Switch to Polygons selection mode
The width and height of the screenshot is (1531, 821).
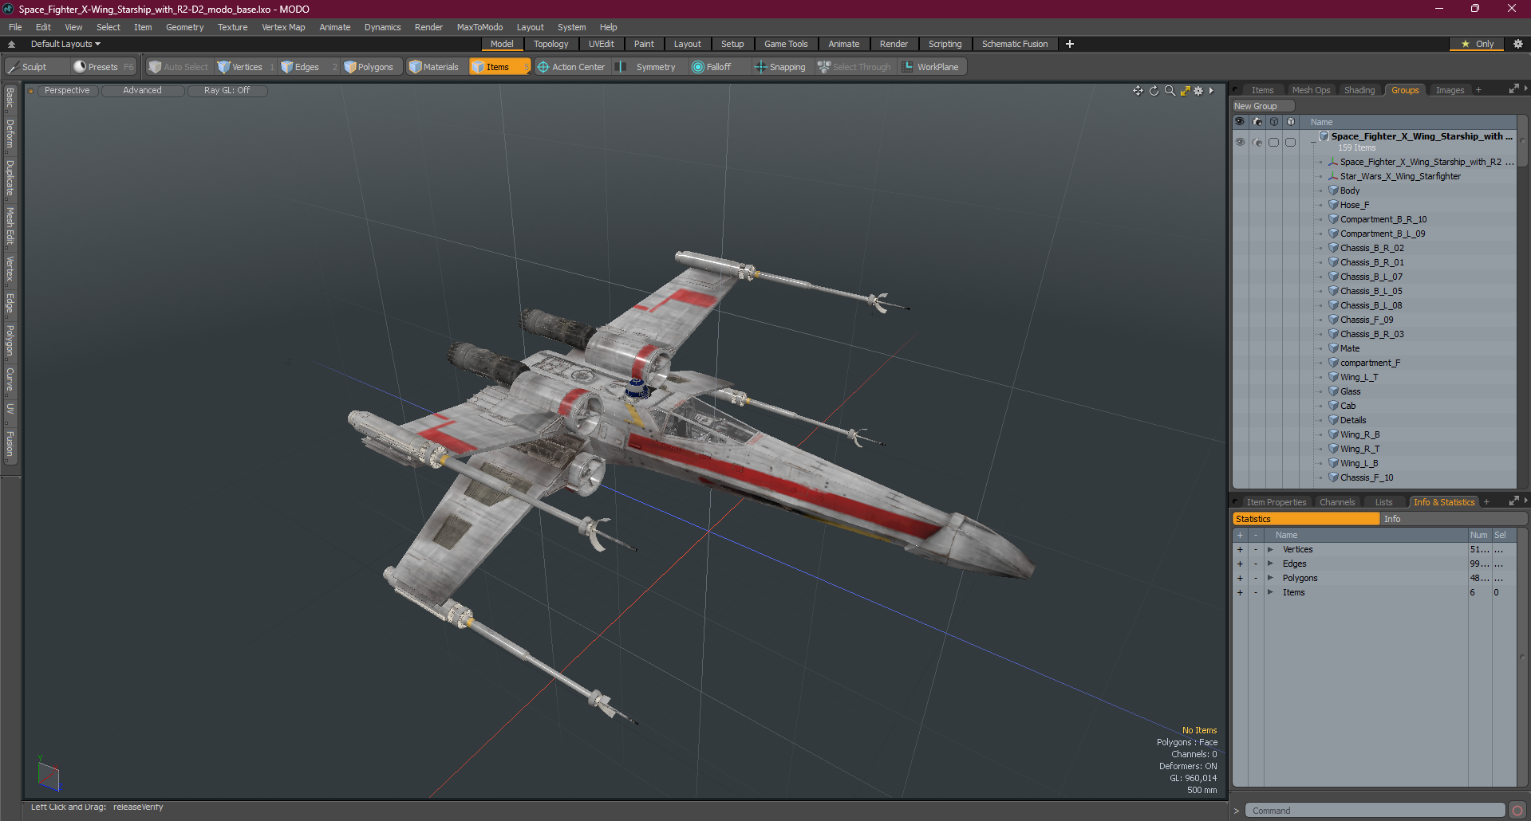pyautogui.click(x=372, y=67)
